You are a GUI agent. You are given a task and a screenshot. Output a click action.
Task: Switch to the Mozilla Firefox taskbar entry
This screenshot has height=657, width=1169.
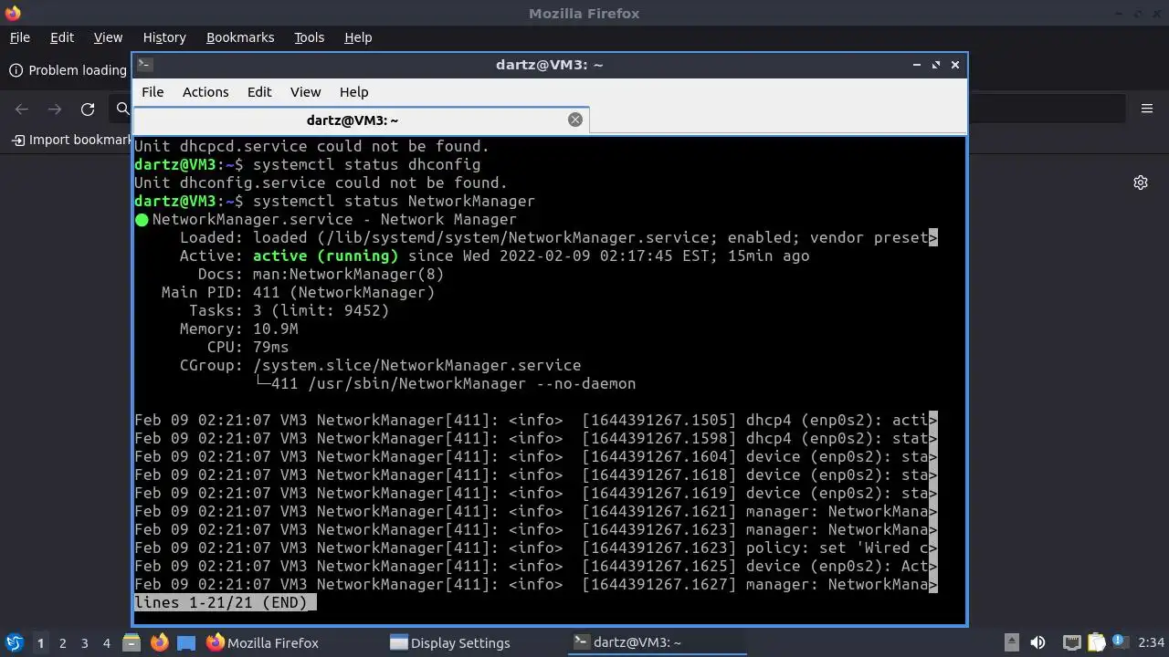[x=292, y=642]
